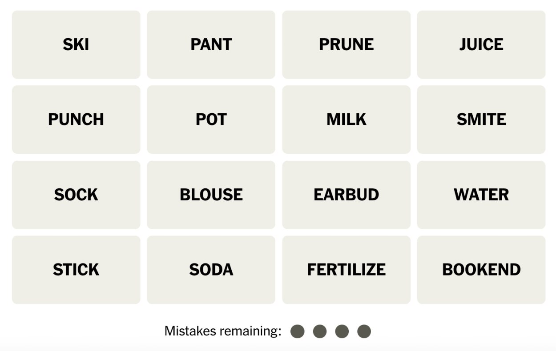Tap the SODA tile
The height and width of the screenshot is (351, 556).
[211, 270]
